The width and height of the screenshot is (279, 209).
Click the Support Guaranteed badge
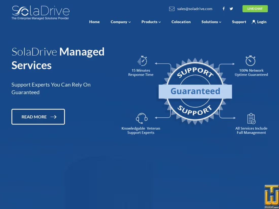click(x=195, y=91)
